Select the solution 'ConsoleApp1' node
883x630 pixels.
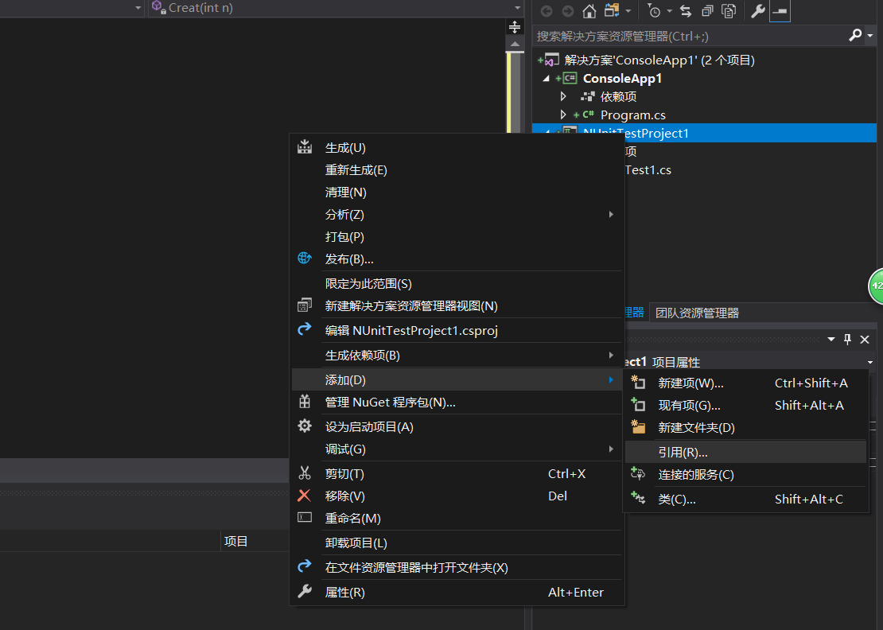click(x=659, y=60)
